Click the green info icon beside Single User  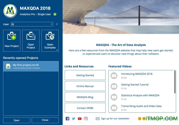(x=55, y=14)
